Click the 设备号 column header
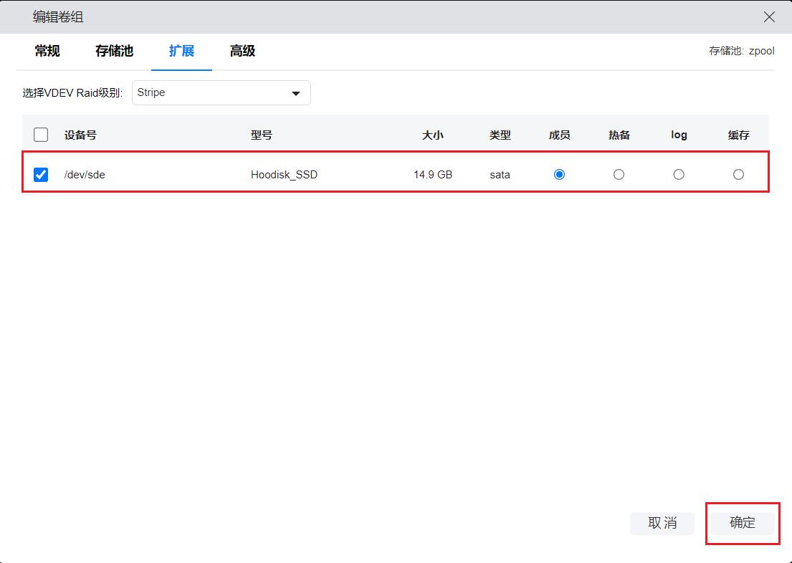 point(80,135)
